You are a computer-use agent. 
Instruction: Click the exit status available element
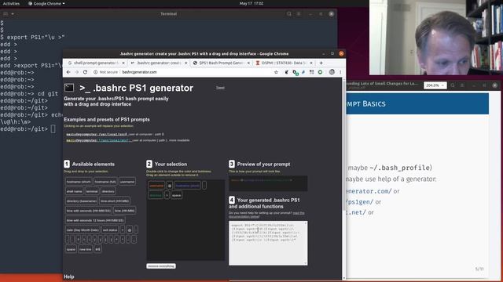[110, 230]
